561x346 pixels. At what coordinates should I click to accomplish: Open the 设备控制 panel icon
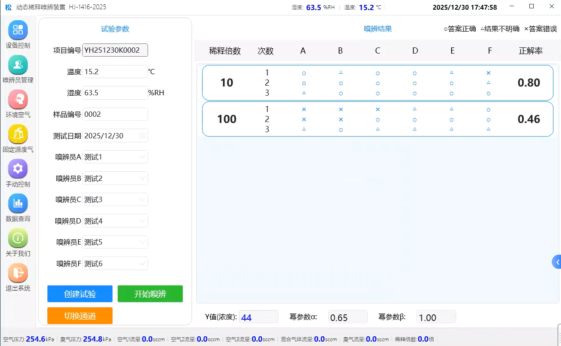(18, 30)
